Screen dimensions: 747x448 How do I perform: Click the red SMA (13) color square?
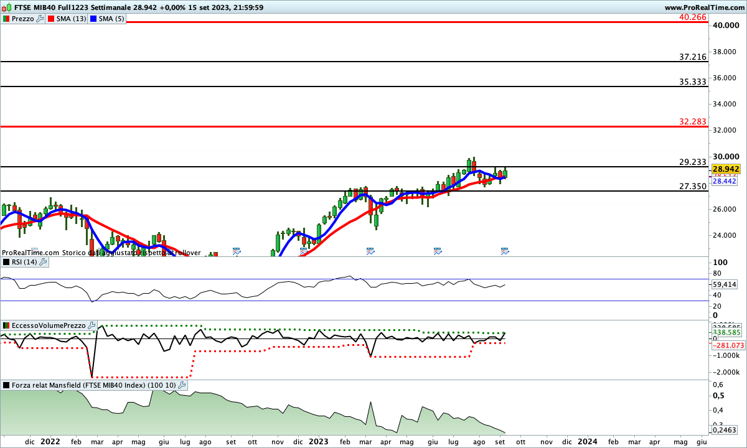pos(52,19)
